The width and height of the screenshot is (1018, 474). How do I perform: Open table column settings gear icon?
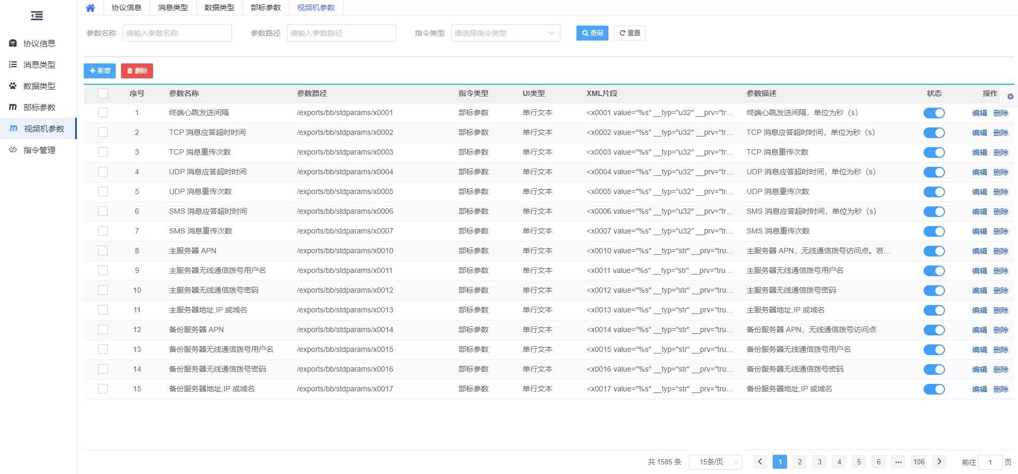[x=1010, y=97]
